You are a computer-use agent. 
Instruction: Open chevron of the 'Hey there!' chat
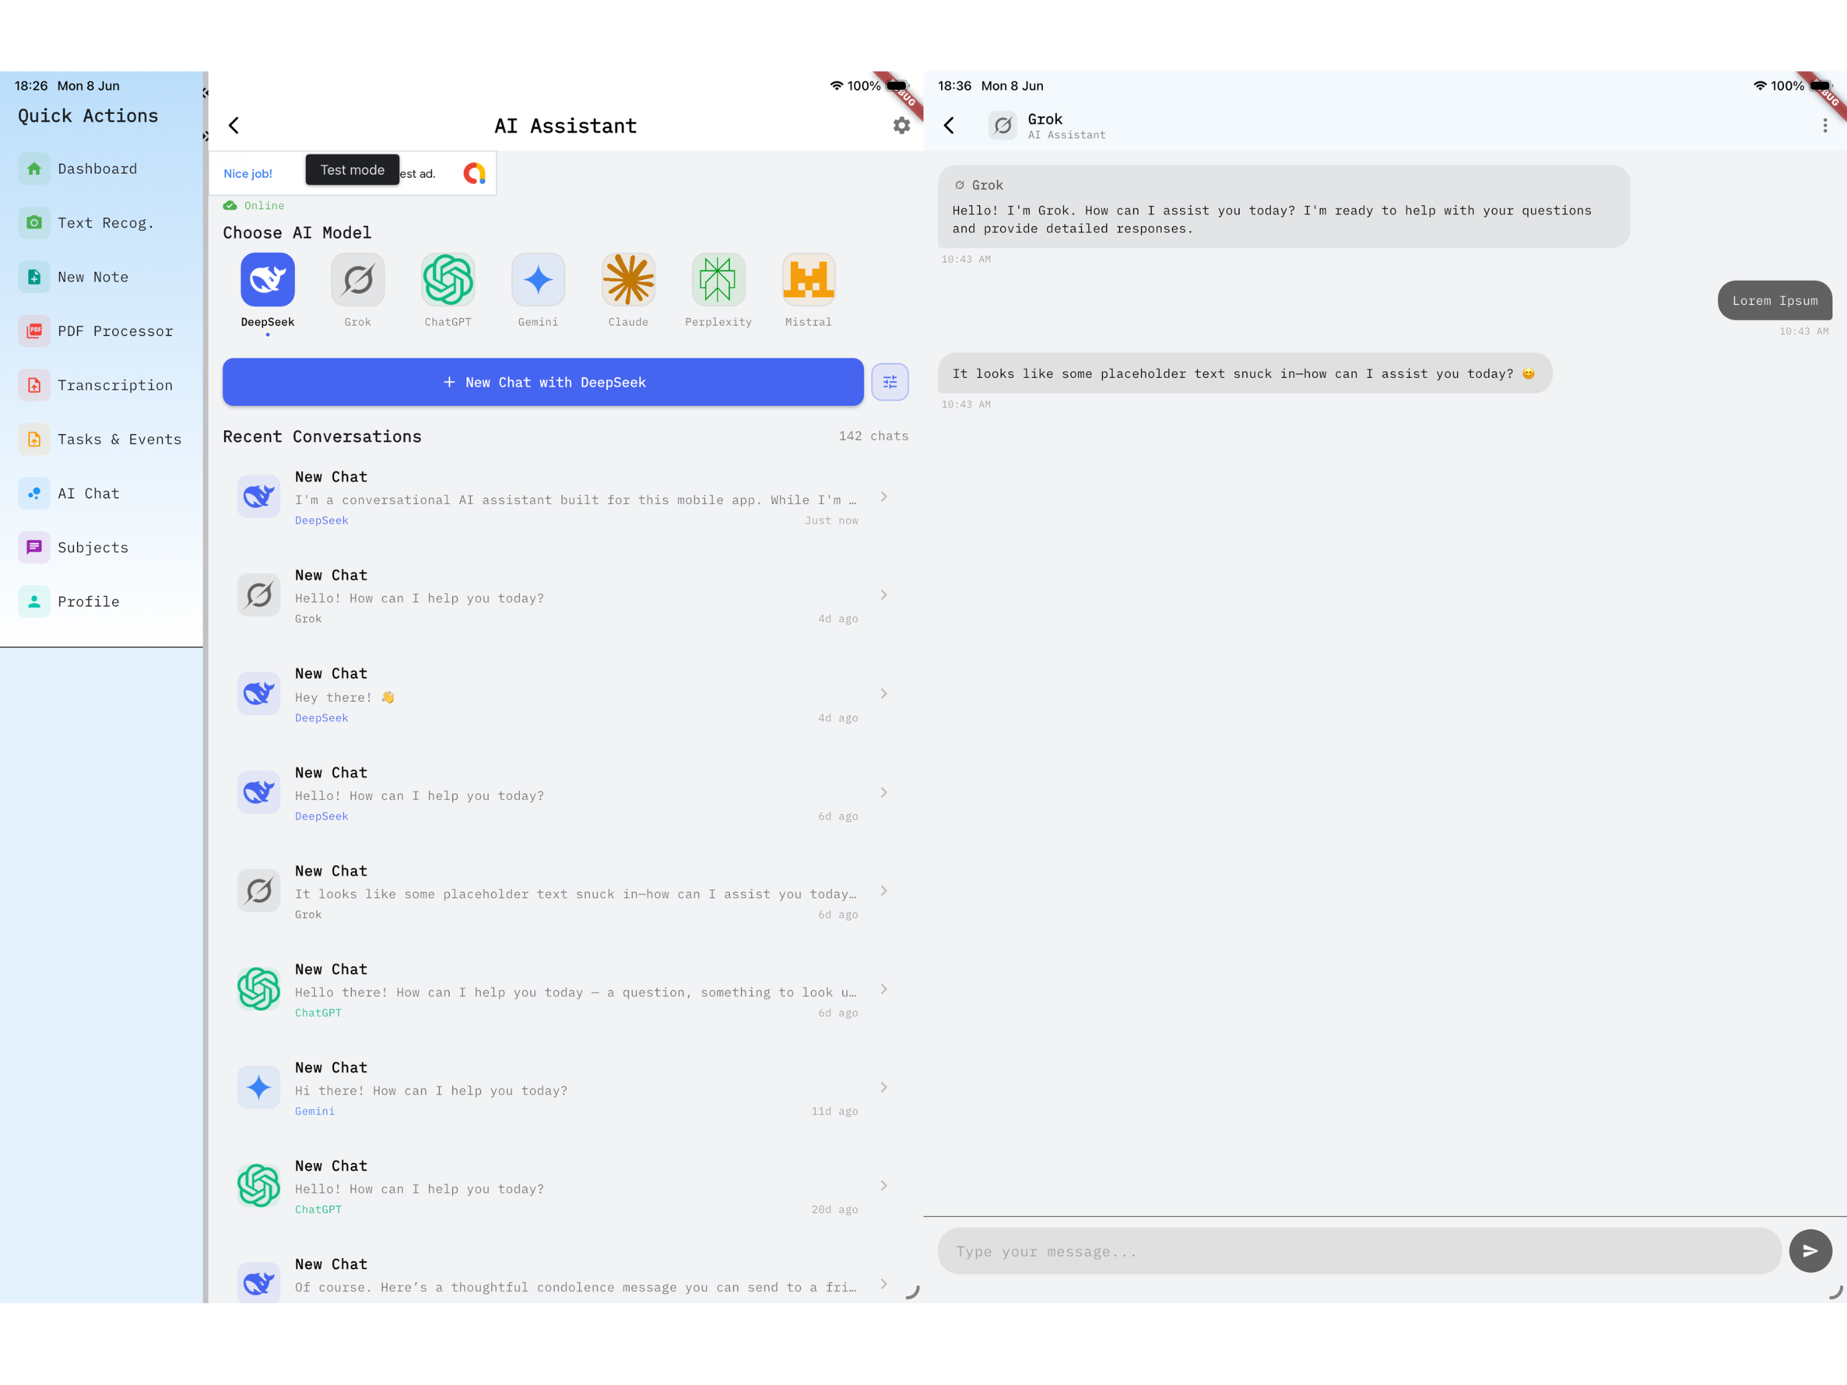pos(883,694)
